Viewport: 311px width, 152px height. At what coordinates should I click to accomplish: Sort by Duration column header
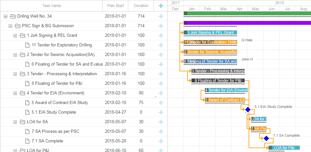coord(141,6)
